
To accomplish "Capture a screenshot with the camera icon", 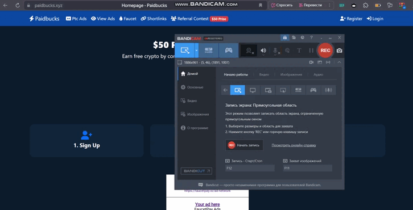I will [x=339, y=51].
